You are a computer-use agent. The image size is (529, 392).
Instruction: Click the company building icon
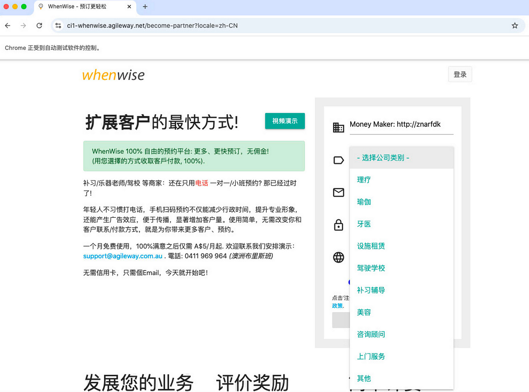coord(338,128)
